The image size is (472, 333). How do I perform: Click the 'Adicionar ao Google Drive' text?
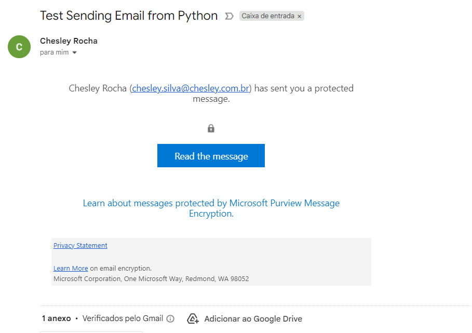click(253, 319)
